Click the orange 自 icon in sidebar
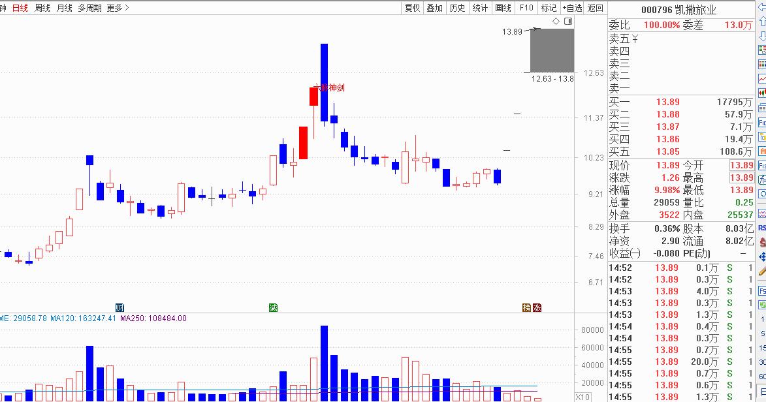 click(761, 151)
